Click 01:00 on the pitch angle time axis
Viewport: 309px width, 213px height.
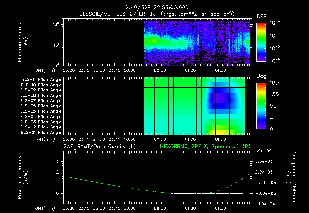point(190,139)
